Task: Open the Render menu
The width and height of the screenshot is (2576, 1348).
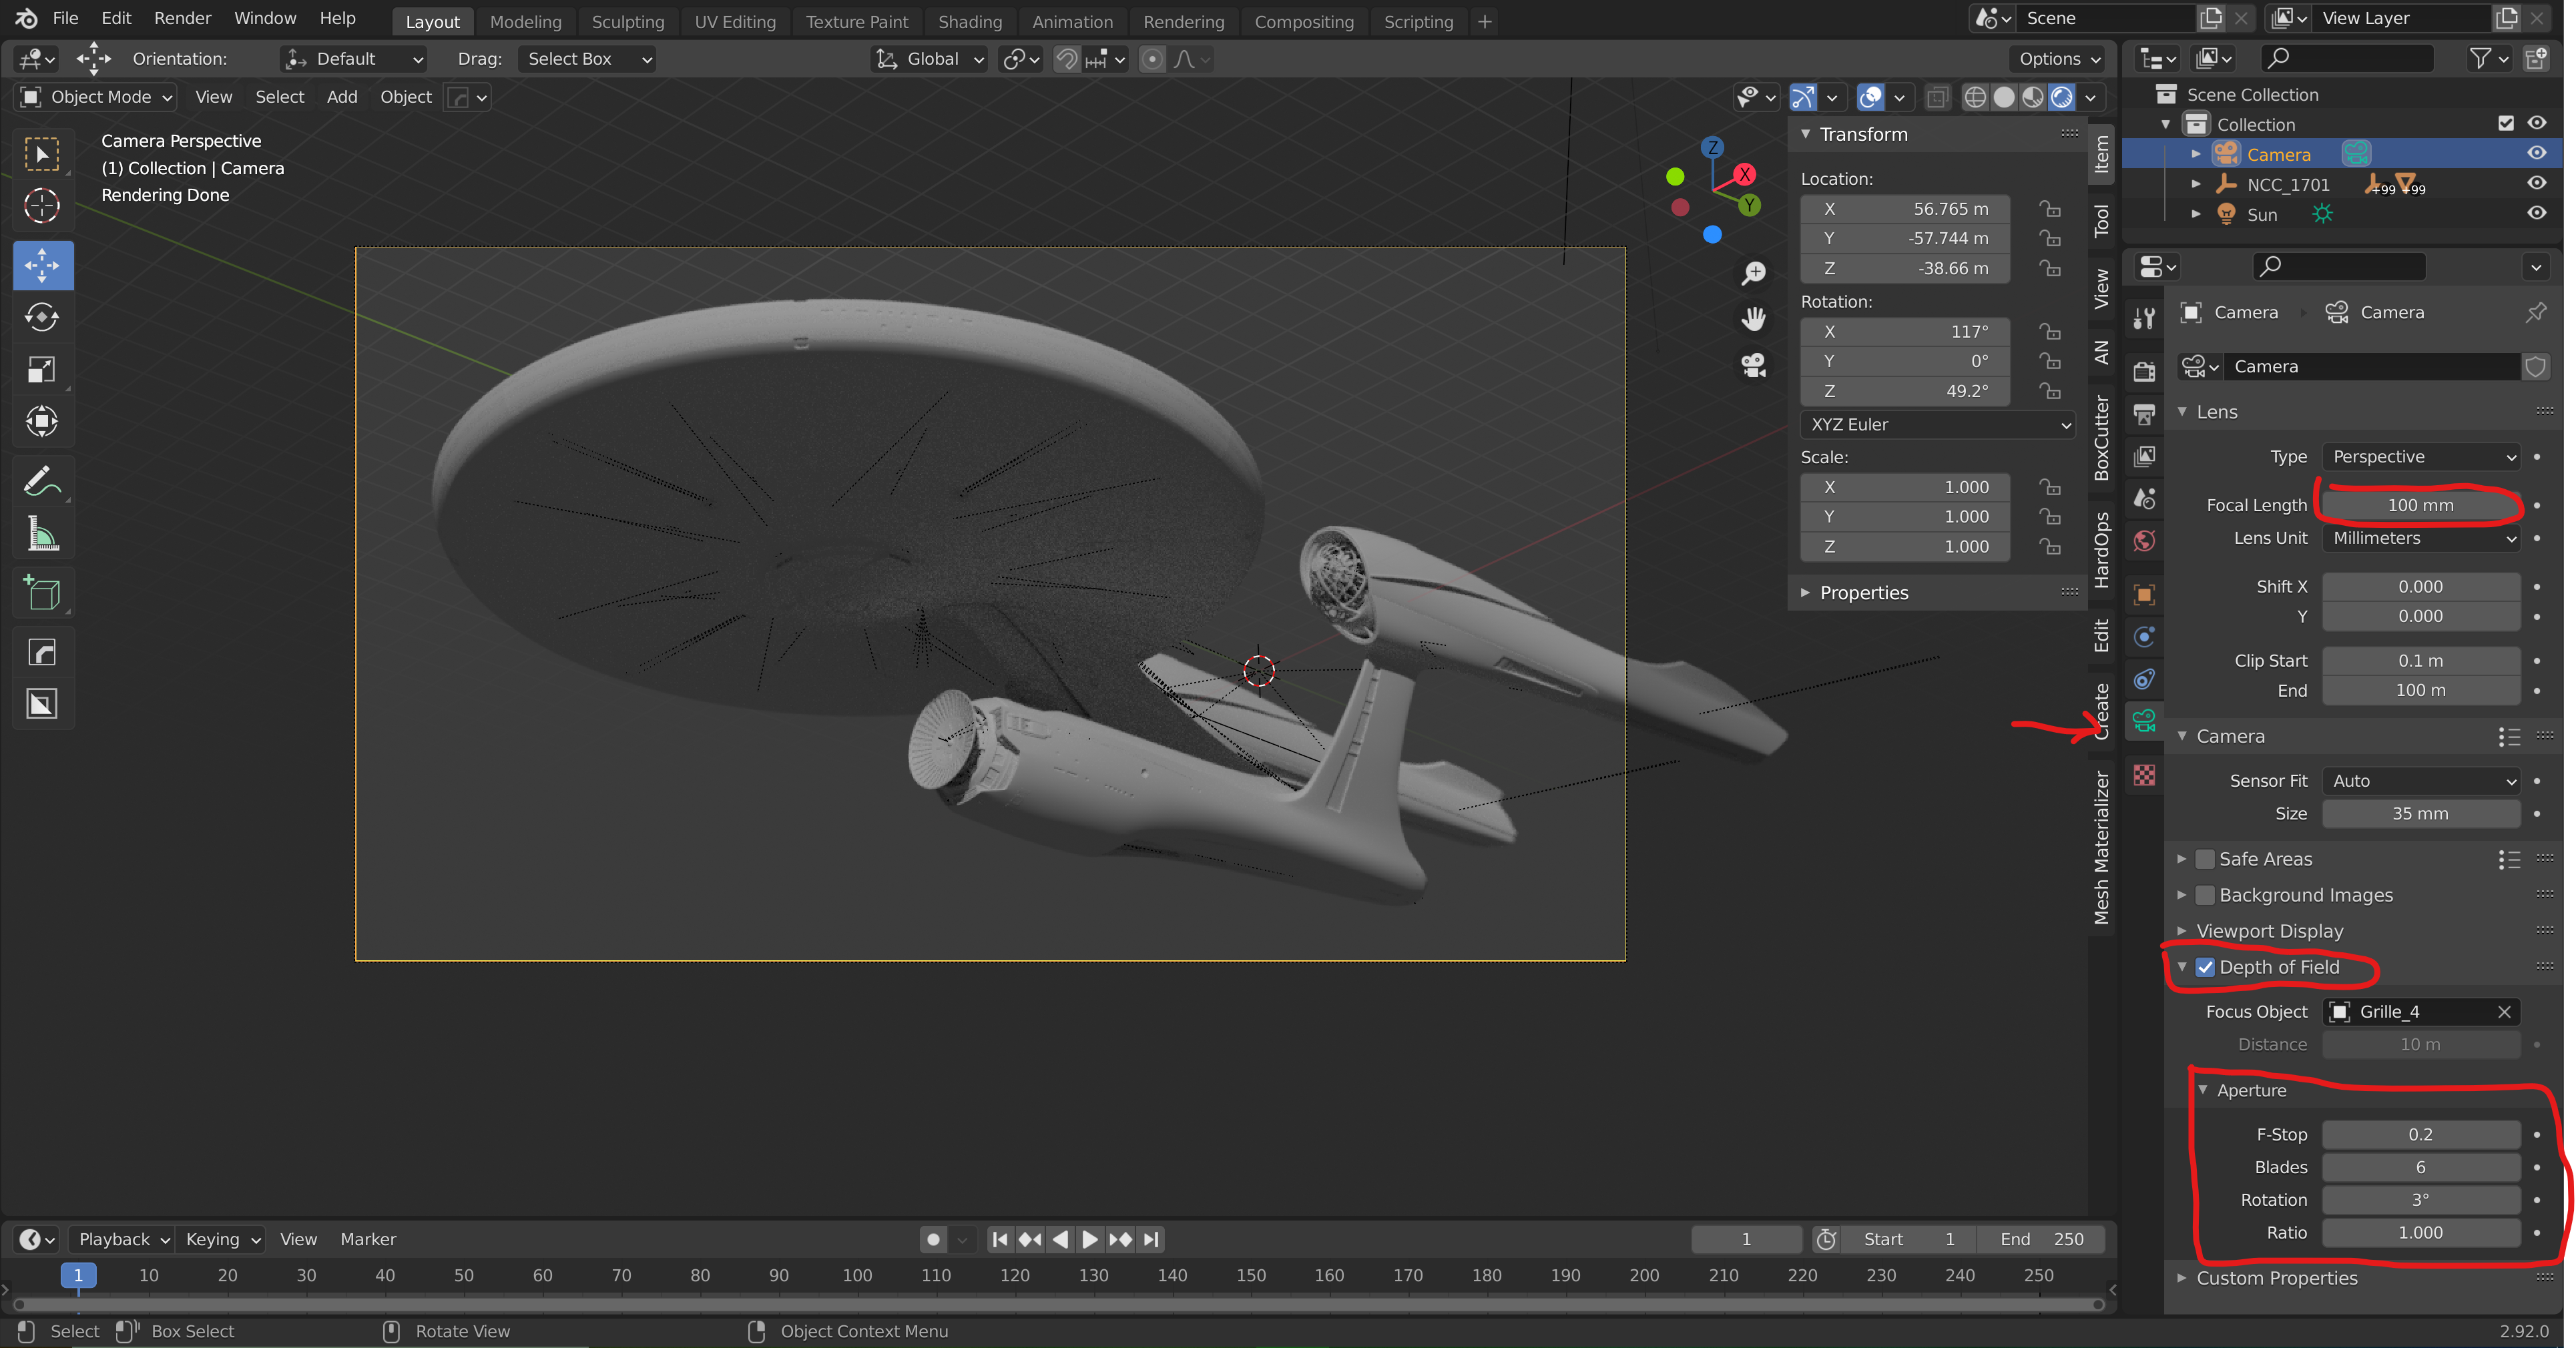Action: (182, 18)
